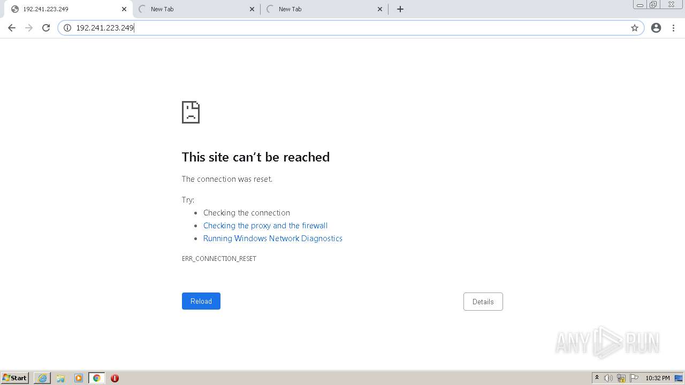Launch Internet Explorer from the taskbar

click(x=42, y=378)
